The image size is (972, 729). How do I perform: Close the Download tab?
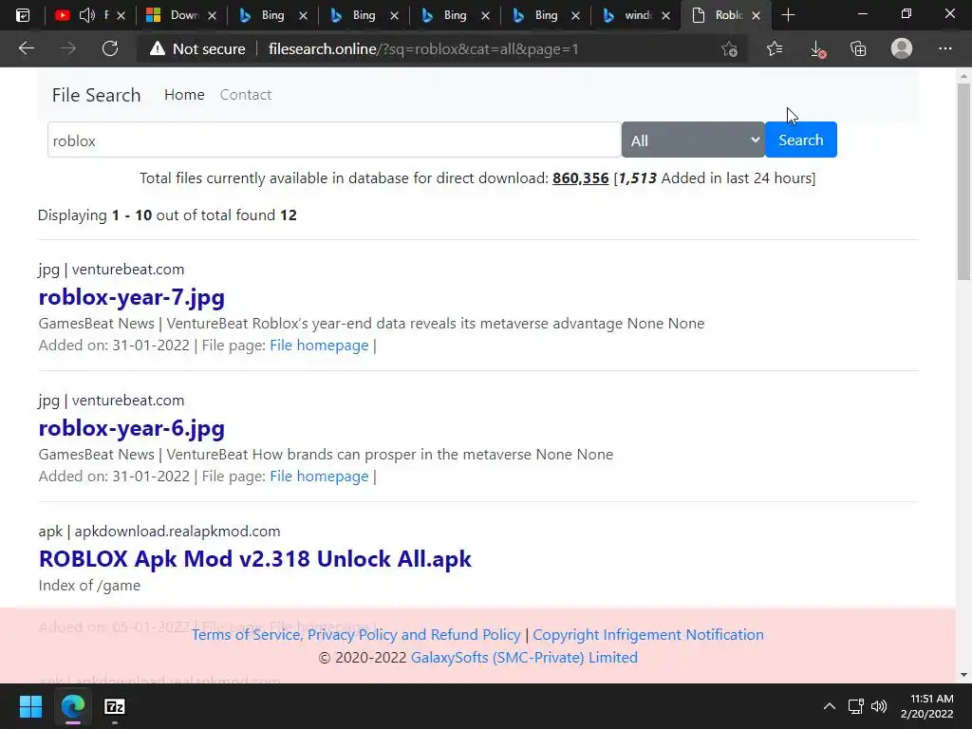212,15
